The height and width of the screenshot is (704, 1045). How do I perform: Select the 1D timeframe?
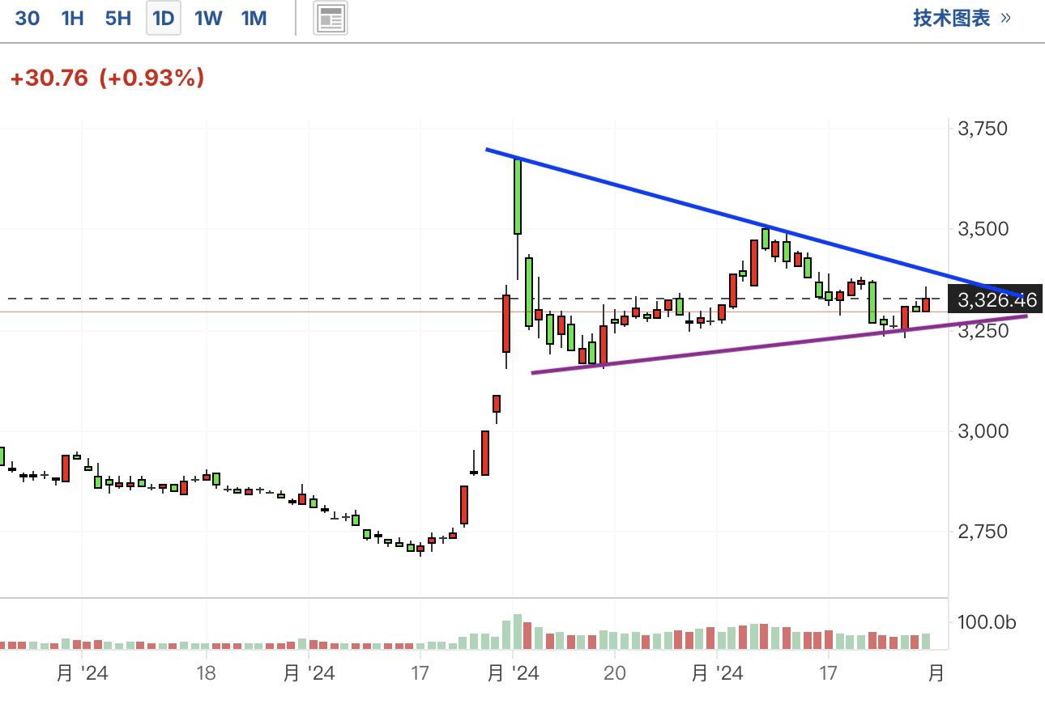point(164,18)
